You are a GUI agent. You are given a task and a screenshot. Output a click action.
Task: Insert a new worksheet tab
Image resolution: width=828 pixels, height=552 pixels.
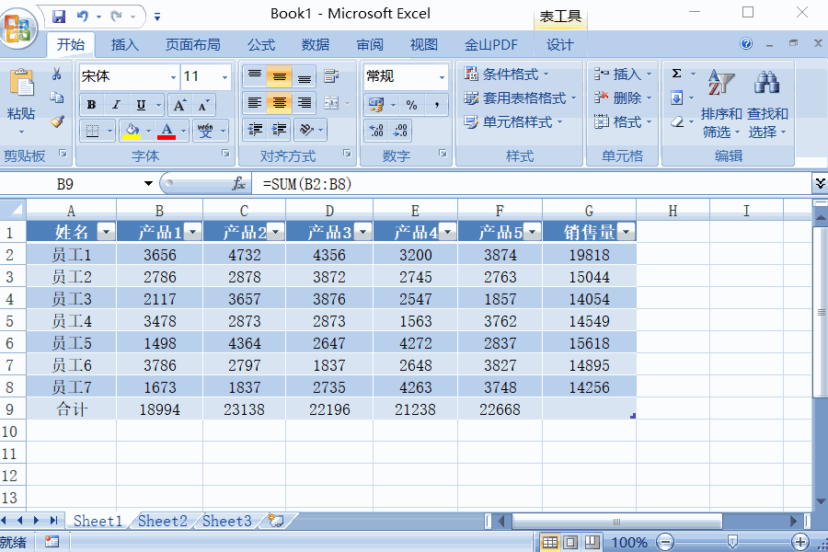[x=276, y=521]
